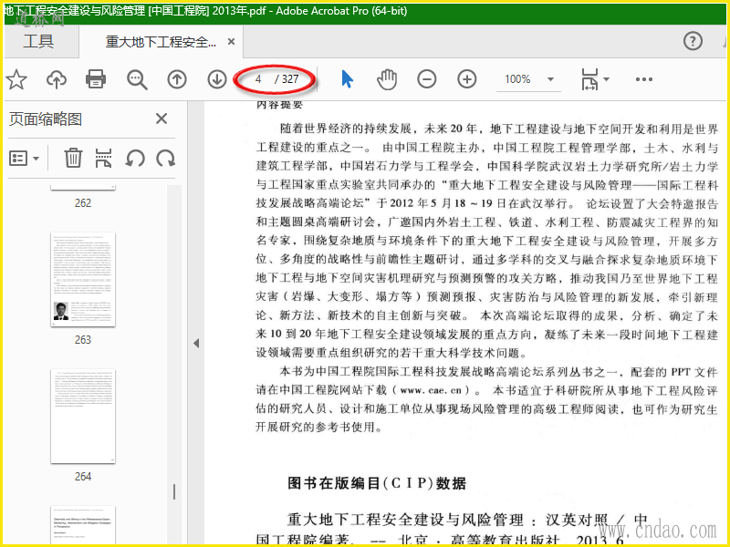Close the 重大地下工程安全 document tab
The width and height of the screenshot is (730, 547).
tap(231, 42)
